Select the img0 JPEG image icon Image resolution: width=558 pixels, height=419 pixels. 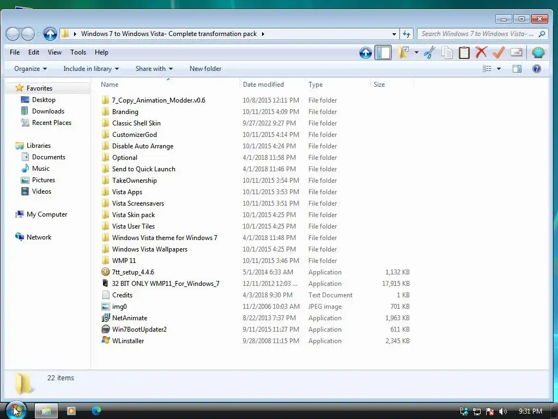click(x=105, y=307)
